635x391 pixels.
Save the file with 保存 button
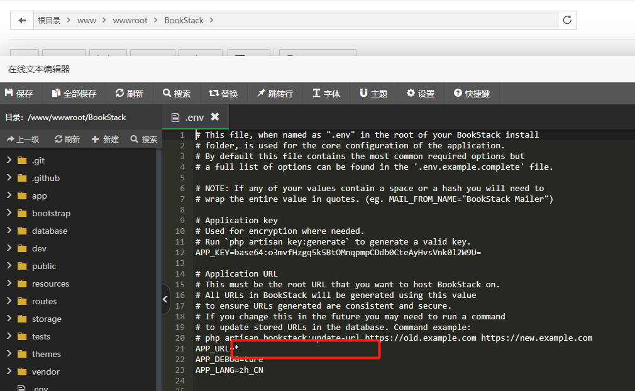tap(19, 94)
